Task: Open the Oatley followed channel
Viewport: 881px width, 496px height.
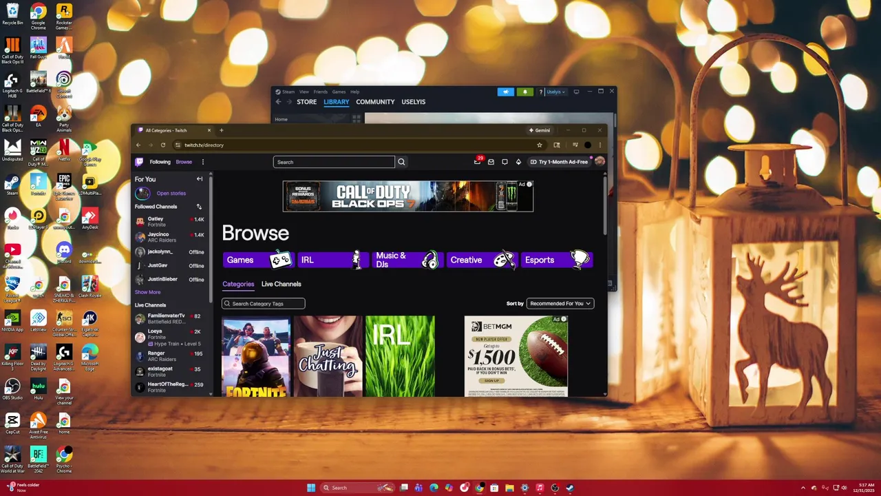Action: [x=169, y=222]
